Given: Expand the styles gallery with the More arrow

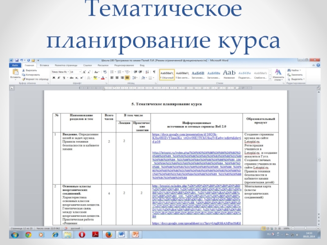Looking at the screenshot, I should (270, 79).
